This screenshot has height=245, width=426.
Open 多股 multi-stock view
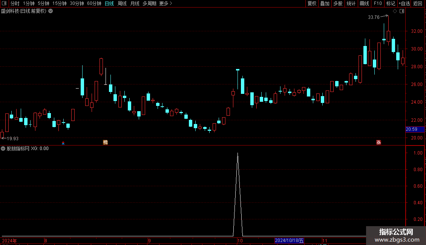[338, 3]
